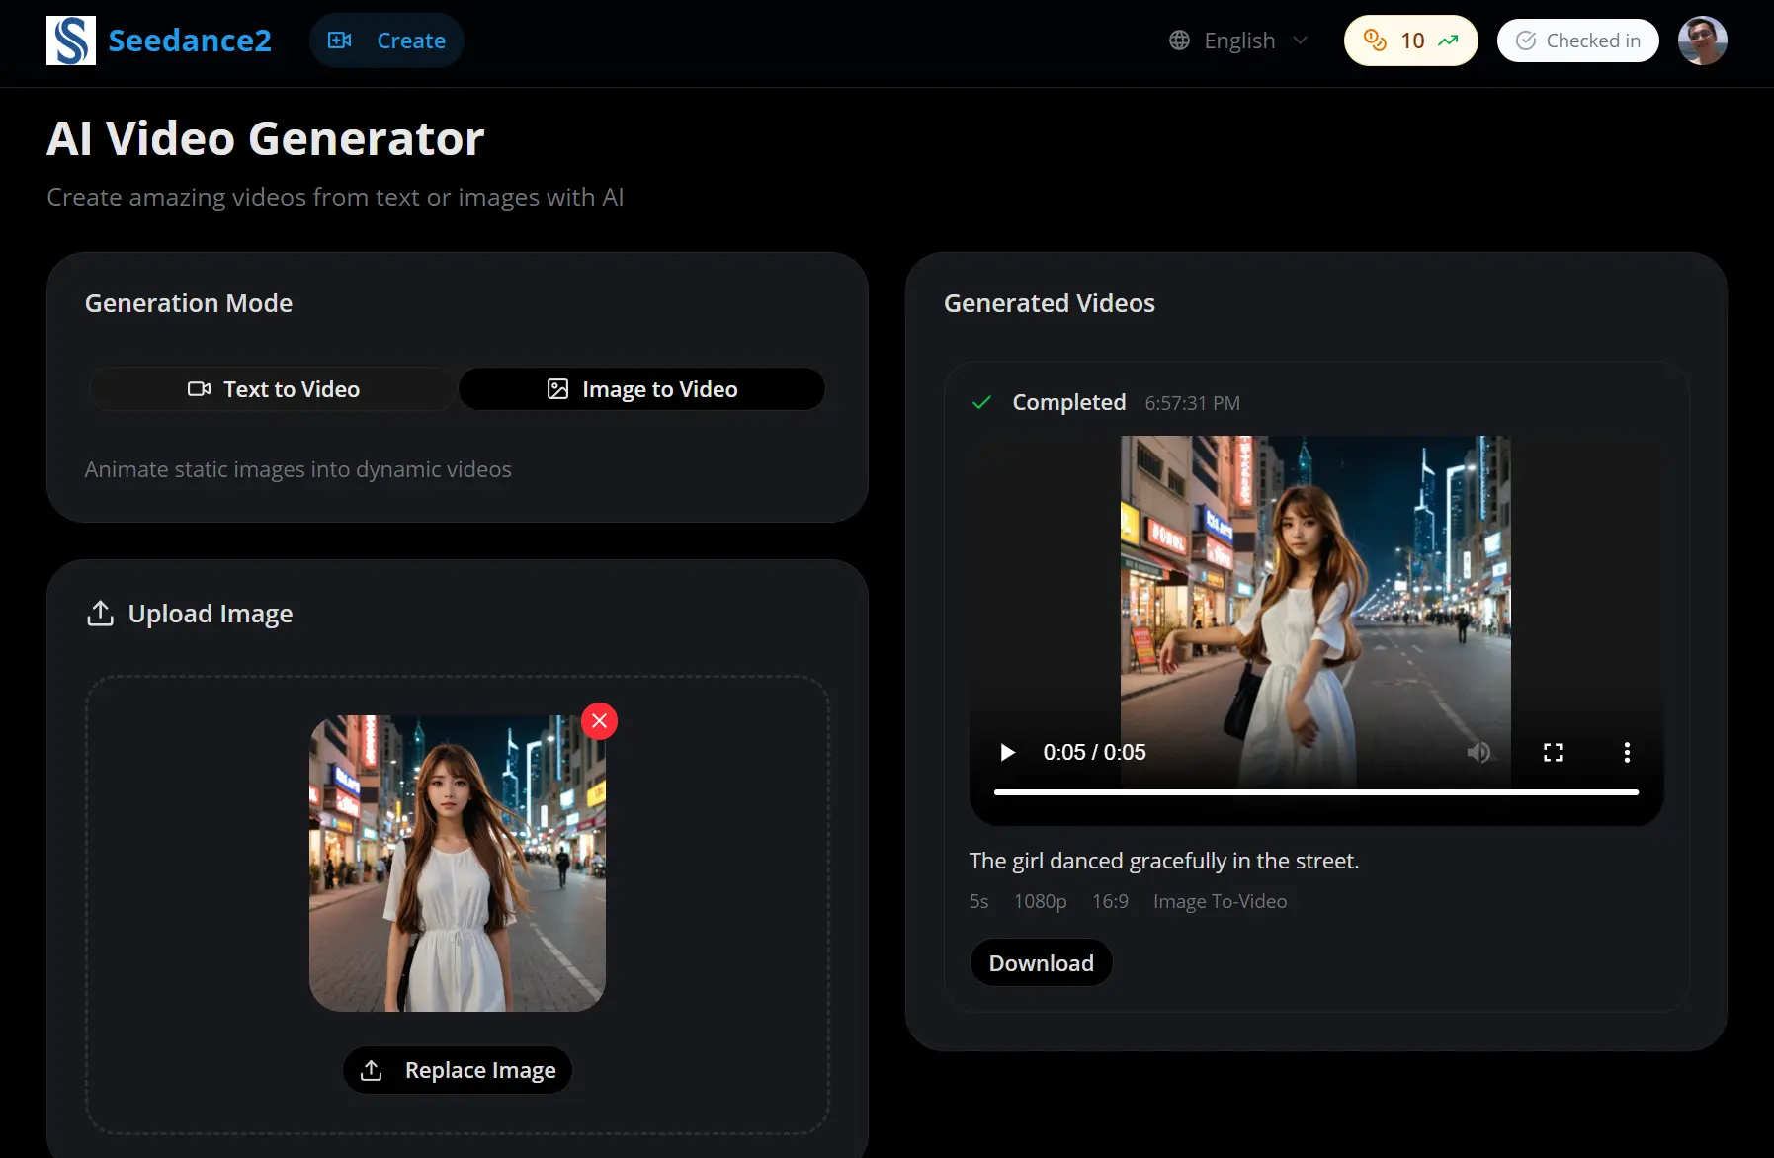Click the coins icon showing credits balance
This screenshot has height=1158, width=1774.
[1375, 41]
